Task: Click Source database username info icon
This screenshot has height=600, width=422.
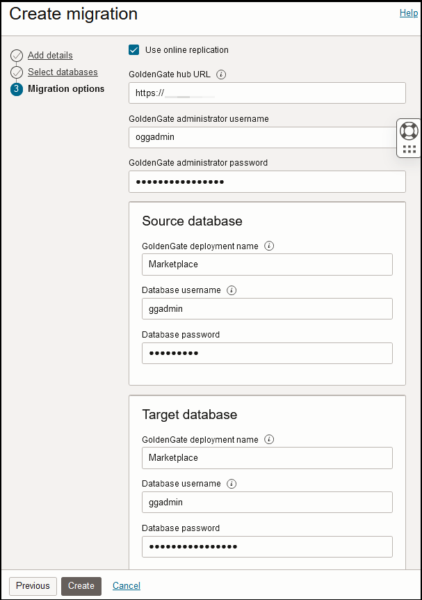Action: point(232,290)
